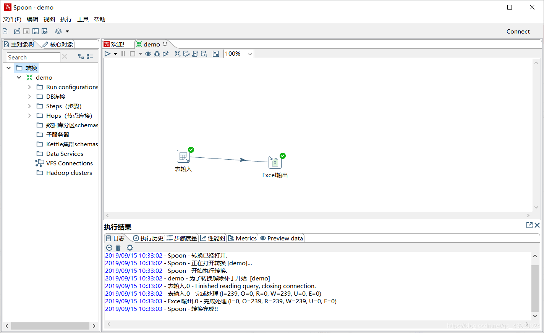Open the stop options dropdown arrow
Image resolution: width=544 pixels, height=333 pixels.
140,54
